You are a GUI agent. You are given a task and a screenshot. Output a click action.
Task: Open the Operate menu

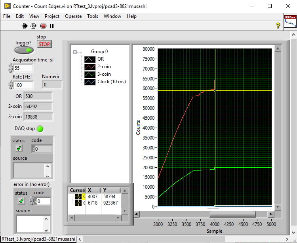pos(73,16)
